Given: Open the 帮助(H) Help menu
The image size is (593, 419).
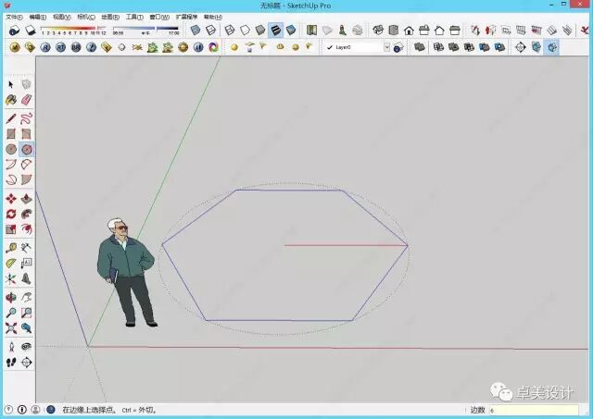Looking at the screenshot, I should (x=213, y=17).
